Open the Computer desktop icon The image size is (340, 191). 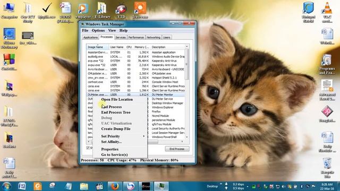[x=9, y=11]
